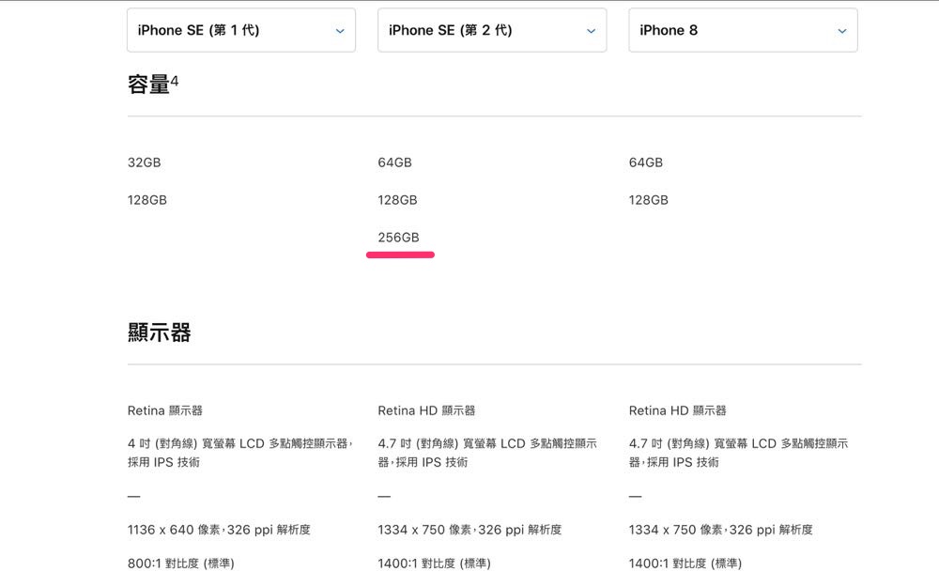This screenshot has height=587, width=939.
Task: Click the chevron arrow beside iPhone SE (第 2 代)
Action: [x=591, y=31]
